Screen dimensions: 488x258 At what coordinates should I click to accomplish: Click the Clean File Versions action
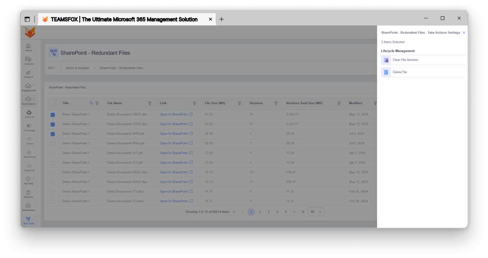coord(424,60)
